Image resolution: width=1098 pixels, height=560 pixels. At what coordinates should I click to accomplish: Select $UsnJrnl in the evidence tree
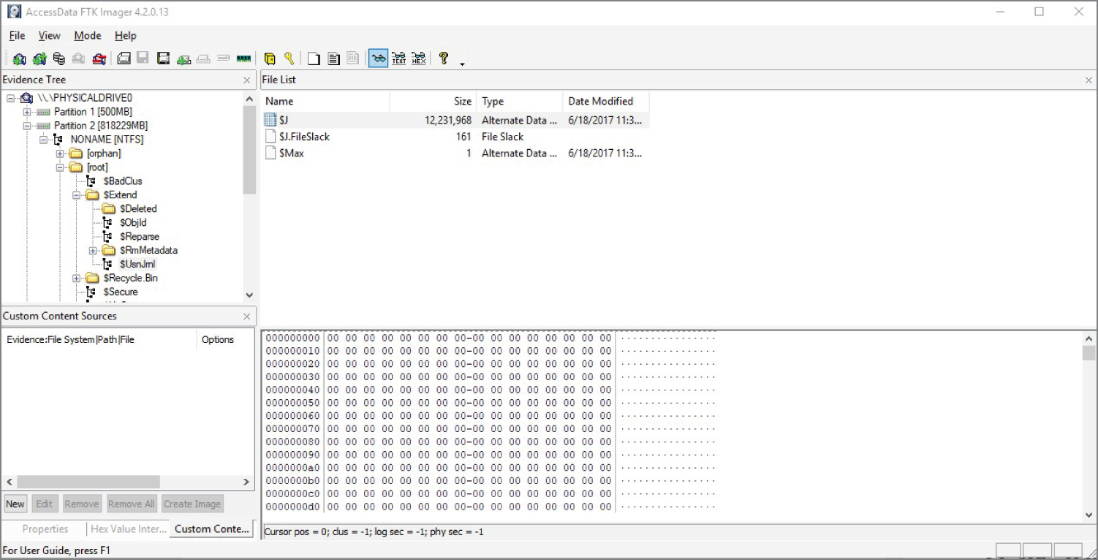click(x=137, y=265)
